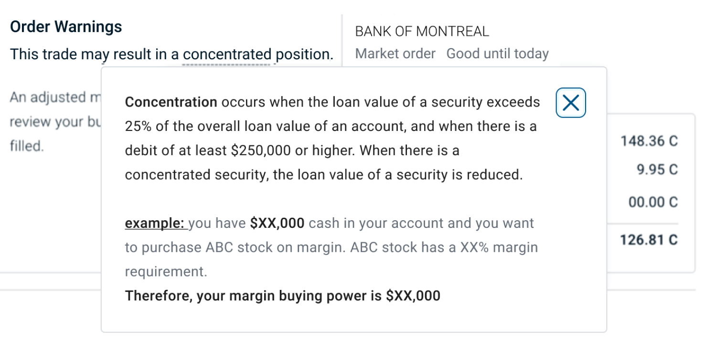Select the Order Warnings heading
Viewport: 726px width, 363px height.
point(66,27)
